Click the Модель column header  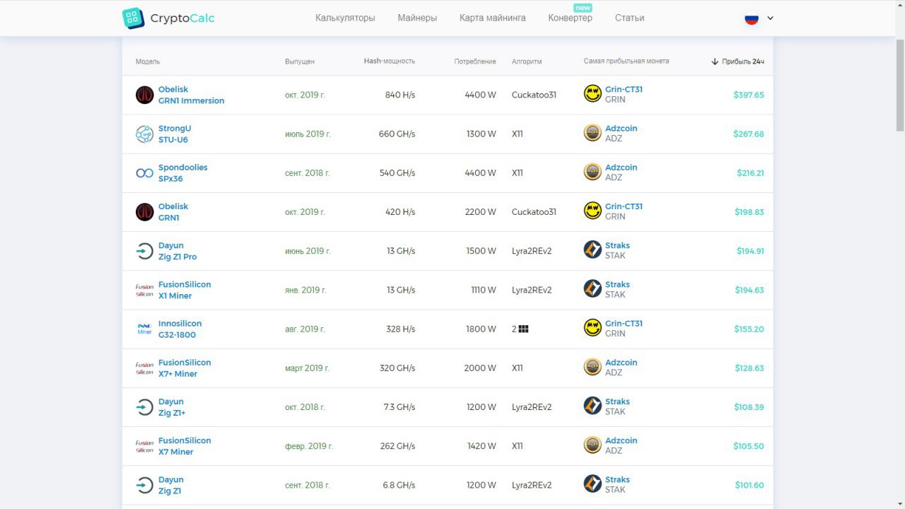(x=148, y=62)
